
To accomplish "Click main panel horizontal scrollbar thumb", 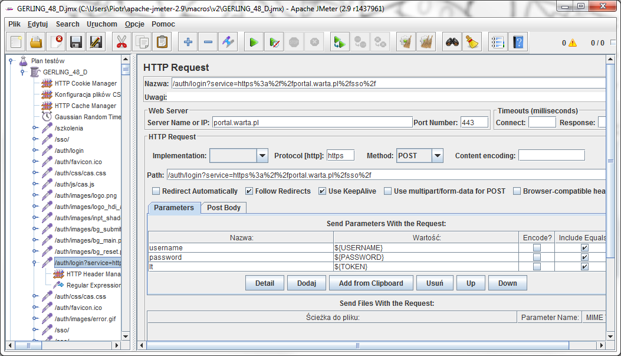I will coord(357,345).
